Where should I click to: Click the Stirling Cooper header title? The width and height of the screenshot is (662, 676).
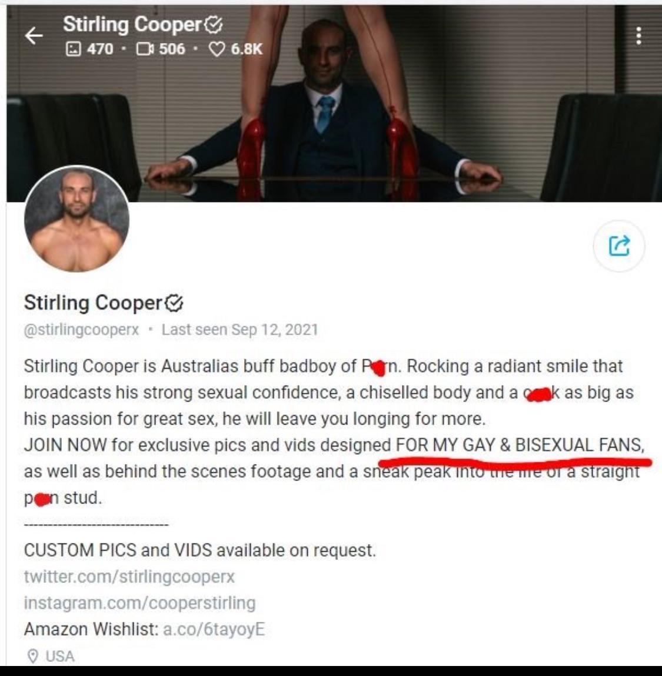click(132, 25)
